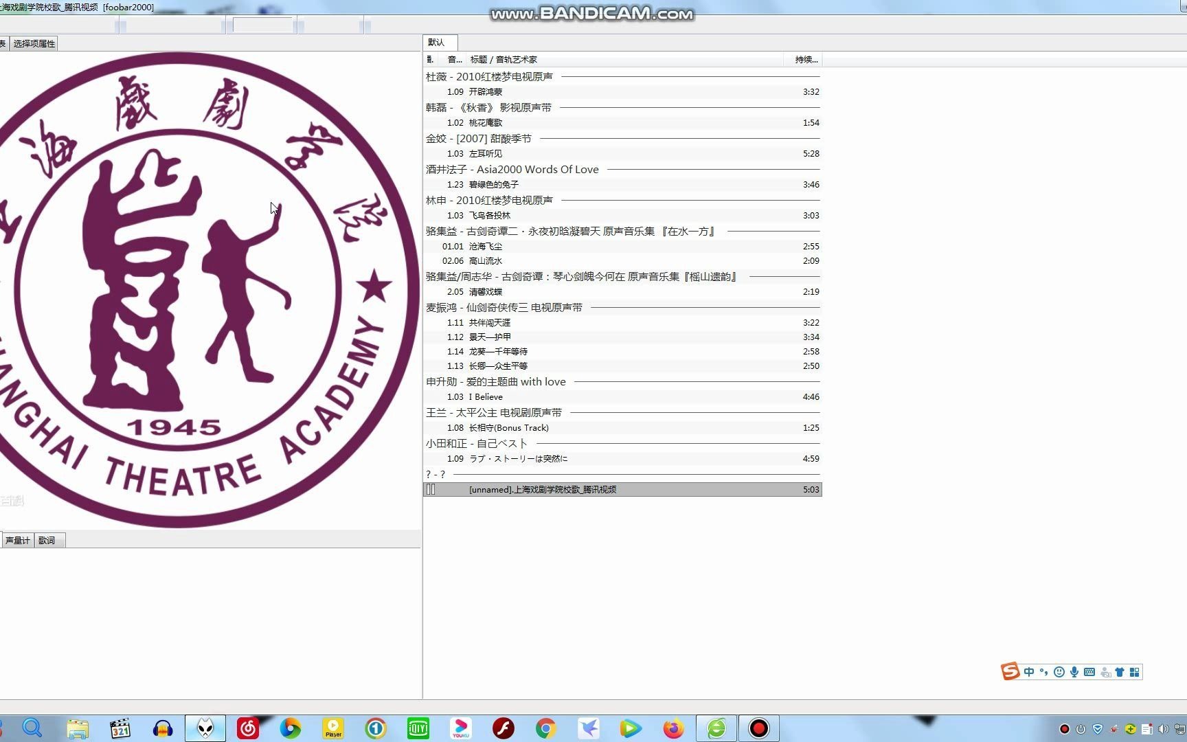This screenshot has width=1187, height=742.
Task: Open the blue shield security tray icon
Action: (1098, 729)
